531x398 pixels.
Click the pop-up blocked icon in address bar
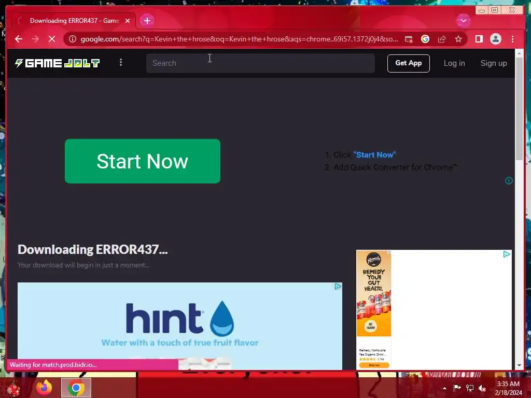tap(409, 39)
